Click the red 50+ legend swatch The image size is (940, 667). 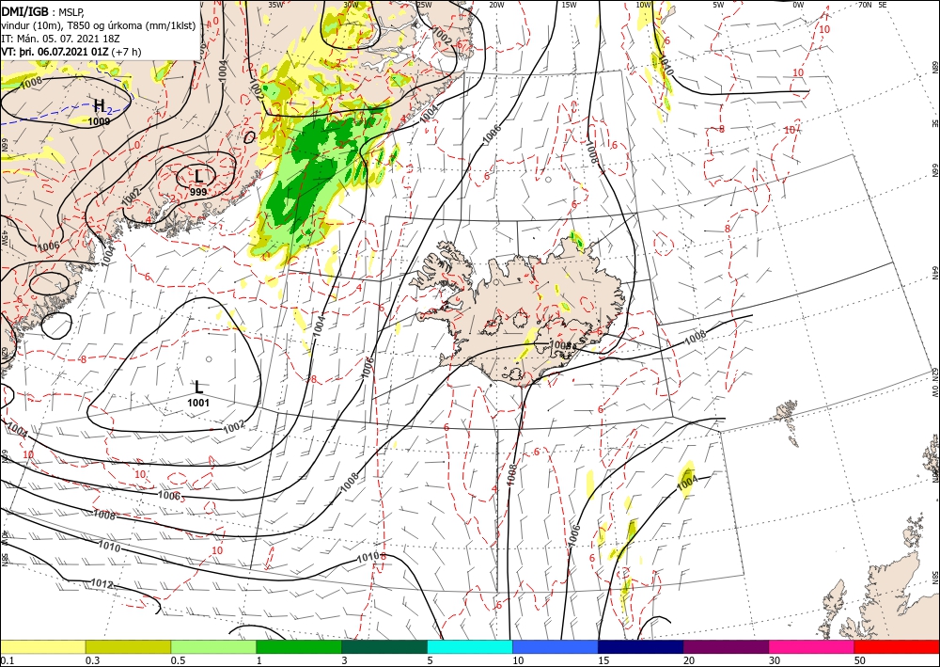pos(897,646)
